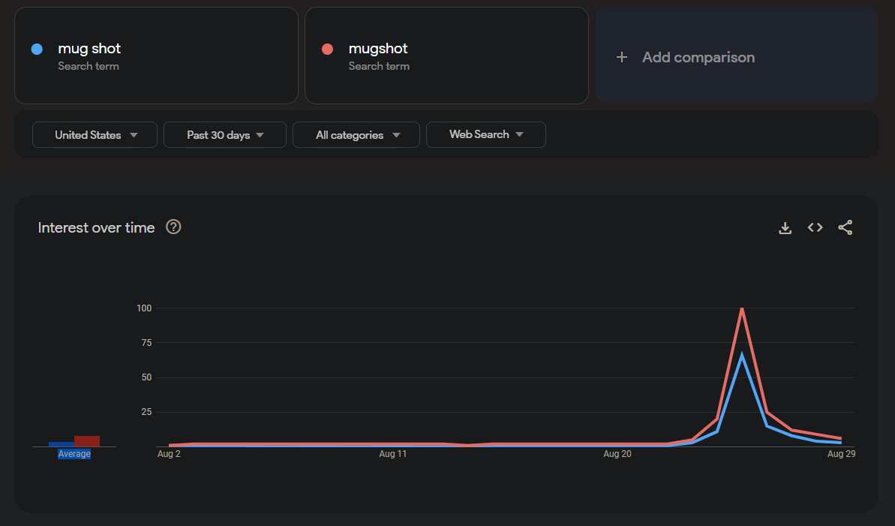Click the 25 y-axis value
The image size is (895, 526).
click(x=147, y=412)
